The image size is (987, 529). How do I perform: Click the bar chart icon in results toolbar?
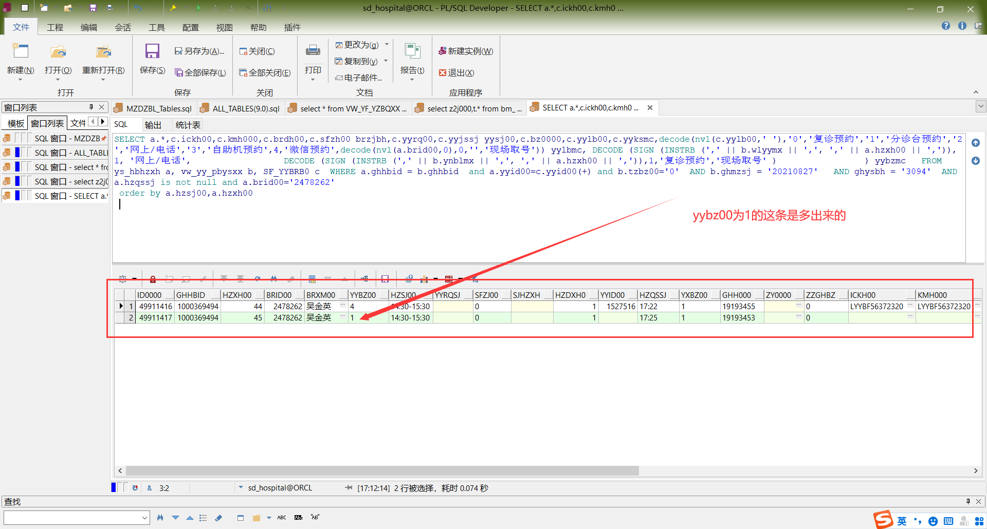click(424, 279)
